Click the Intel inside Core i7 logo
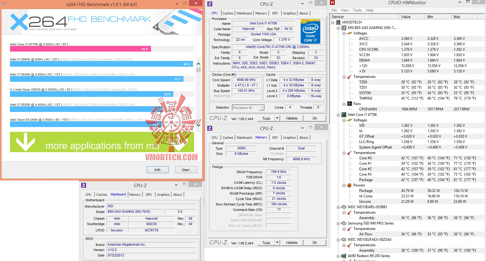The image size is (486, 261). pos(310,32)
